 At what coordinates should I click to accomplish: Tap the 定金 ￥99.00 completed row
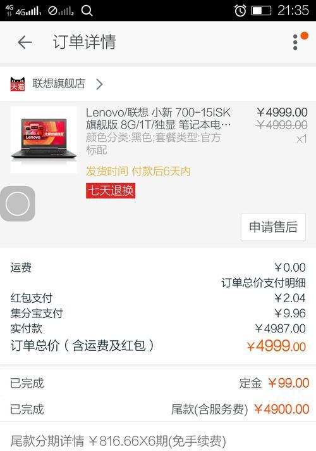(158, 383)
